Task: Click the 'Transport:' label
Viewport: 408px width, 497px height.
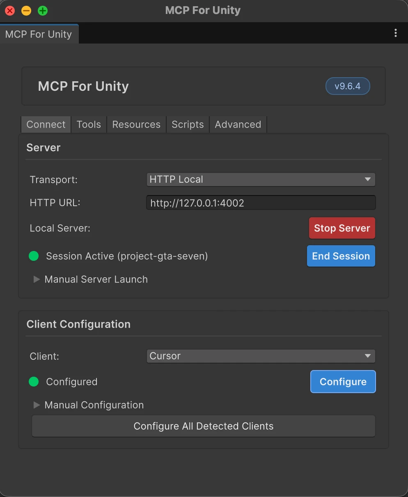Action: coord(54,180)
